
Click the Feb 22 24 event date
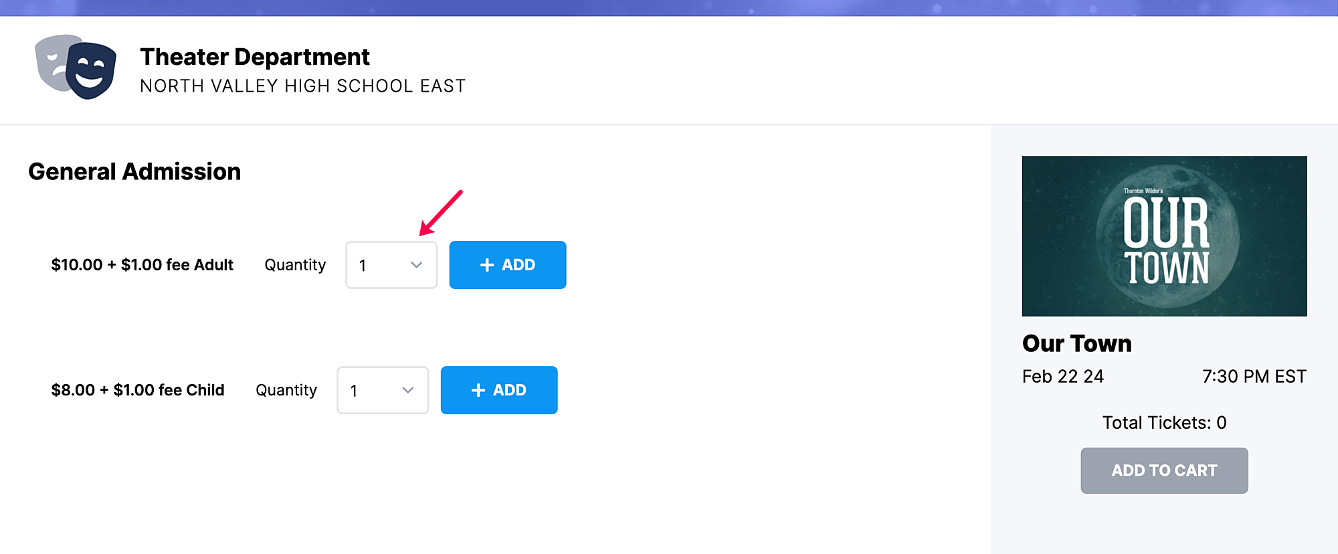point(1063,377)
